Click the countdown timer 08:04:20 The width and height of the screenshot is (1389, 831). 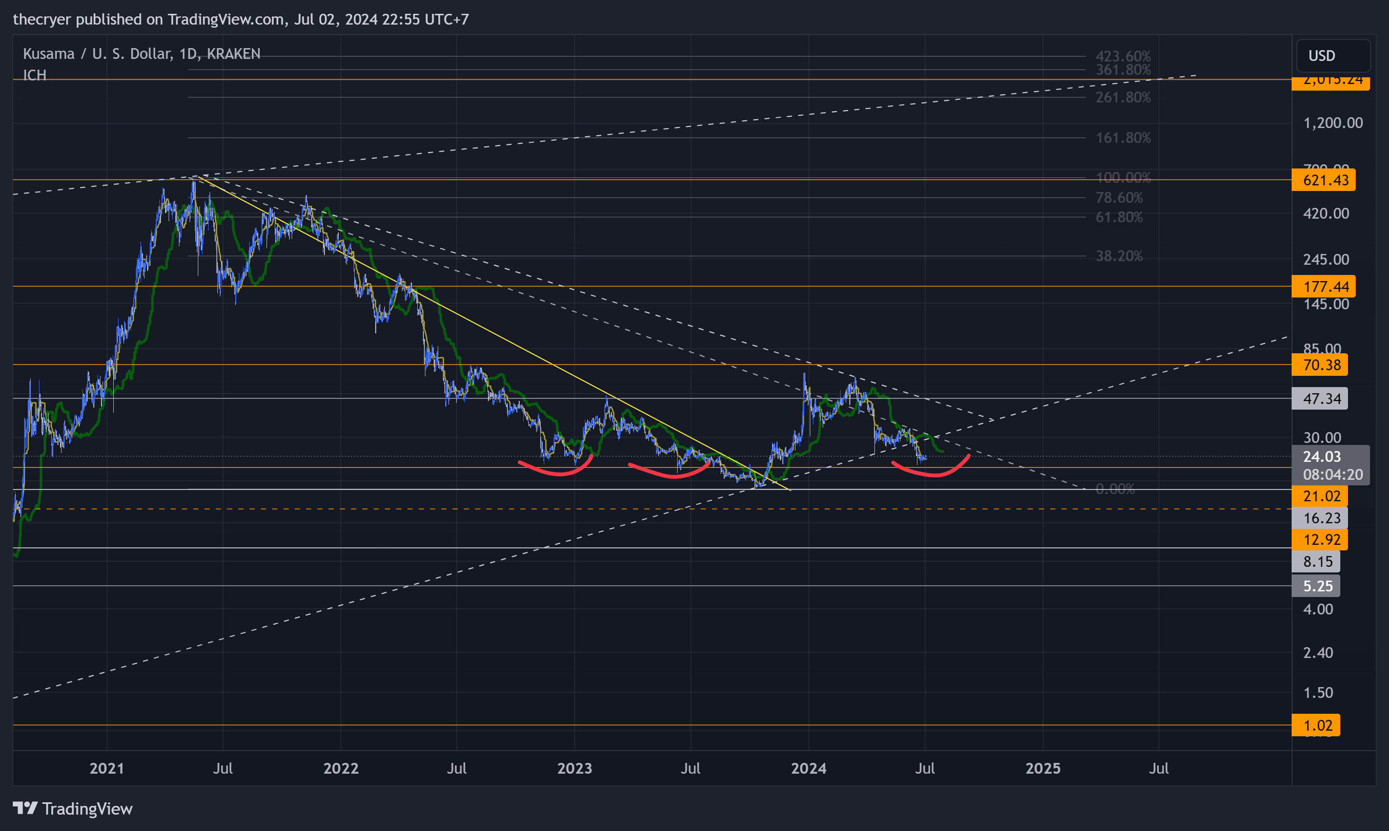tap(1333, 474)
